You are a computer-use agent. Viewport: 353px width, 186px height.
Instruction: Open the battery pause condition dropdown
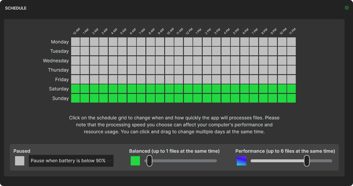(x=71, y=161)
